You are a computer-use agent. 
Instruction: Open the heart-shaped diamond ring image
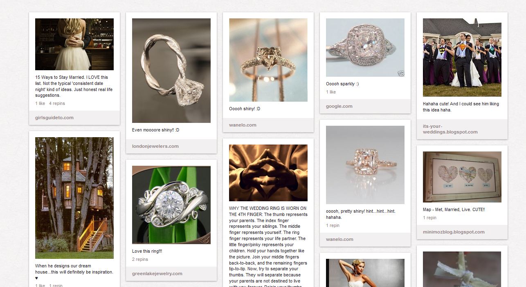[x=268, y=60]
